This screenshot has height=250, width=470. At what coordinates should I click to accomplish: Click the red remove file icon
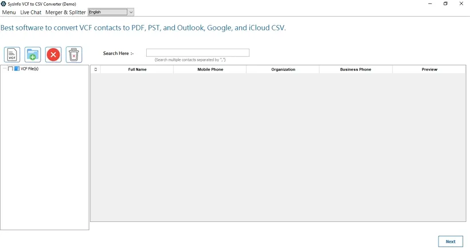(53, 54)
